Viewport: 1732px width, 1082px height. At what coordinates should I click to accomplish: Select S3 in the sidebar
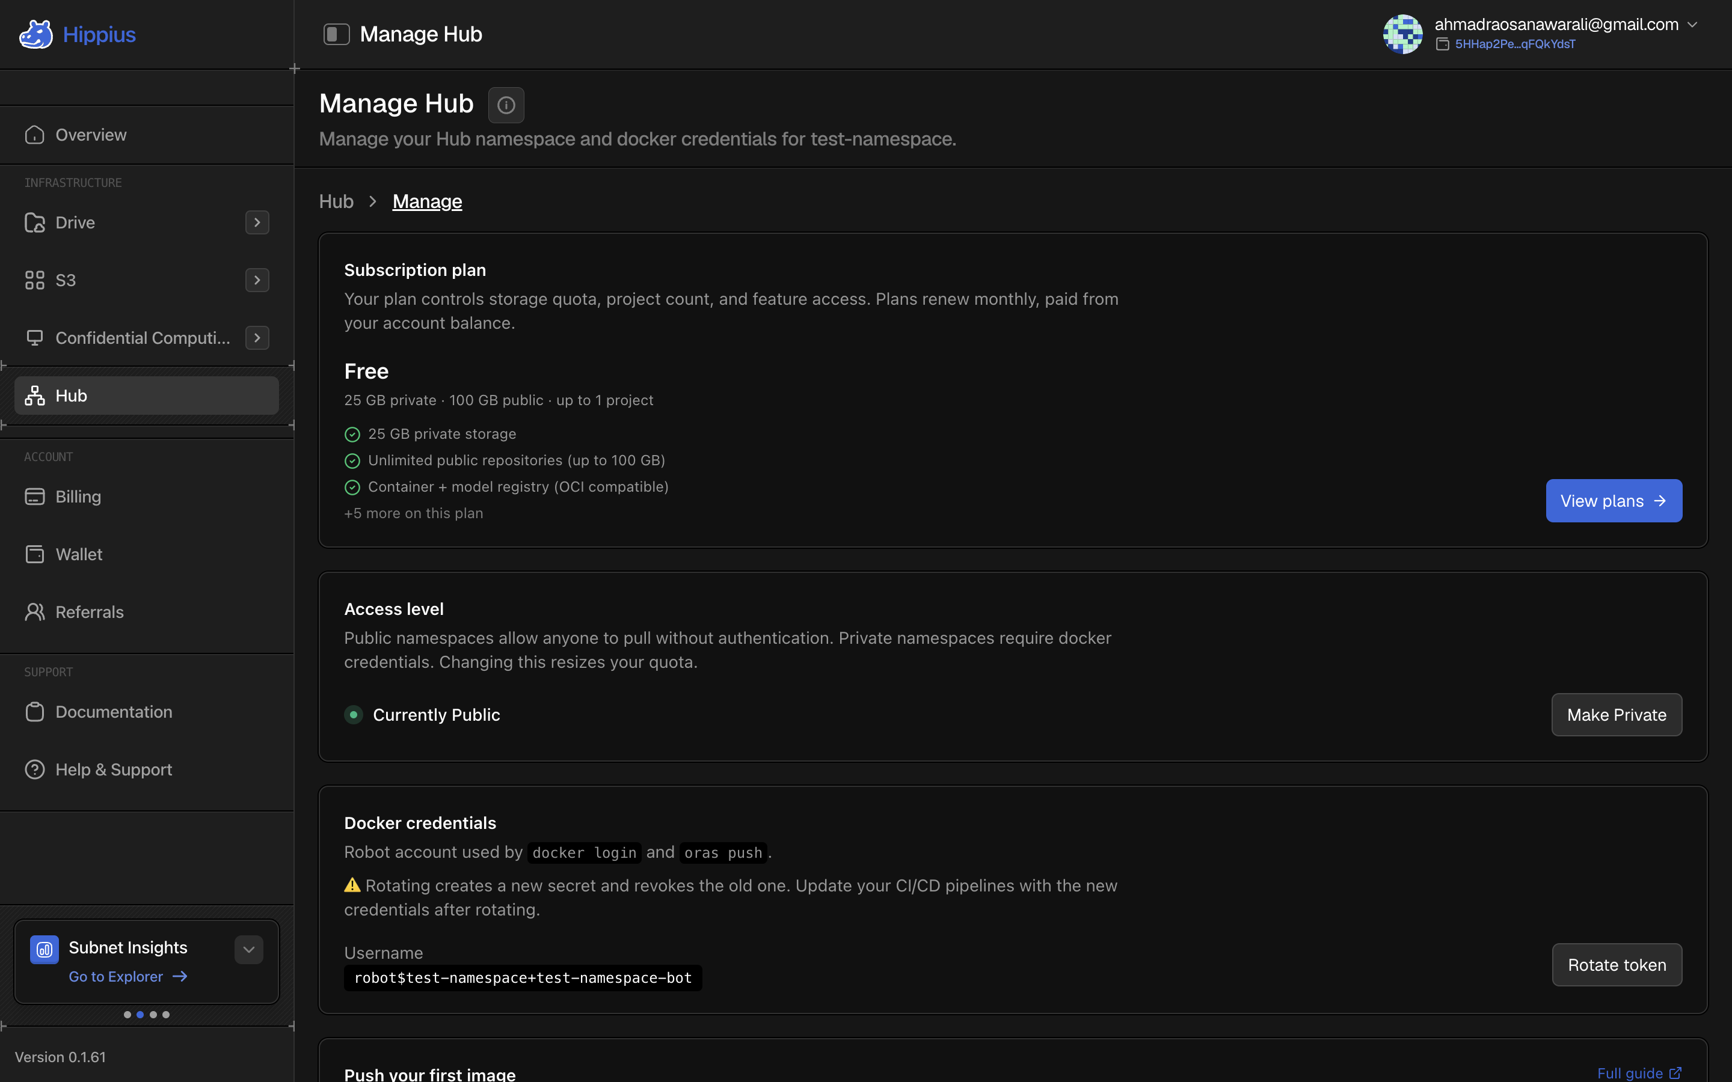(x=147, y=280)
